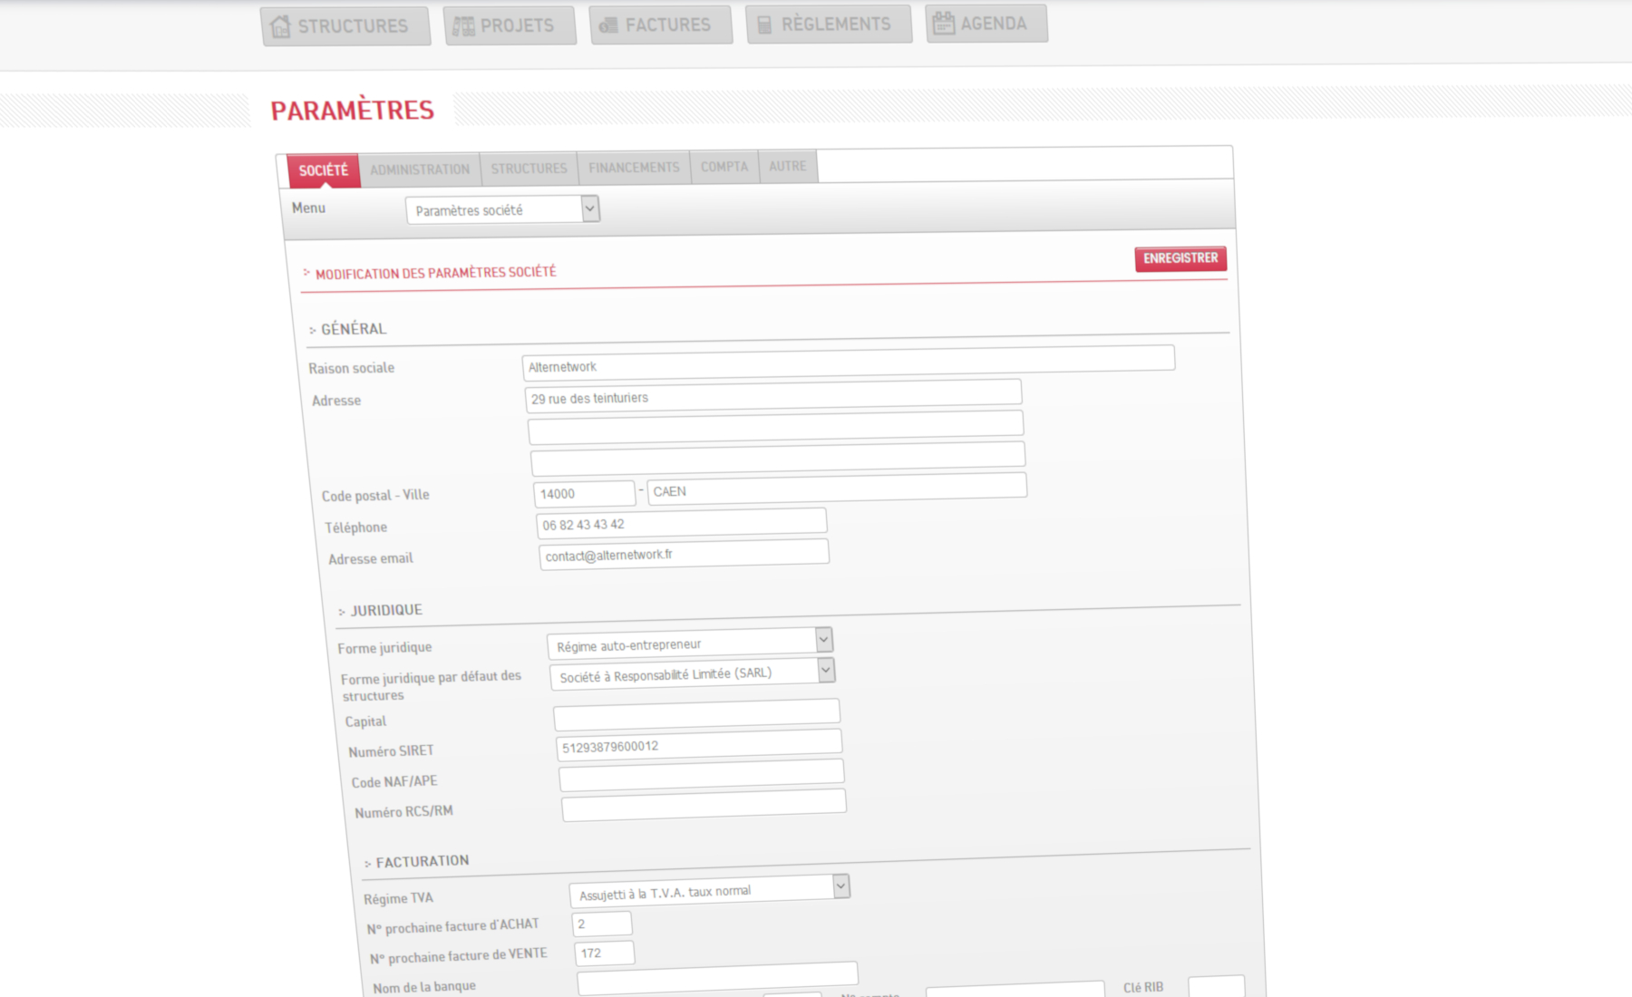Click the Capital input field
The width and height of the screenshot is (1632, 997).
coord(696,714)
